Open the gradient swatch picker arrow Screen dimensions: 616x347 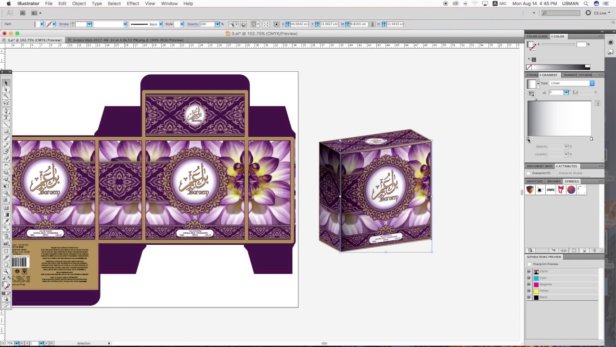538,84
